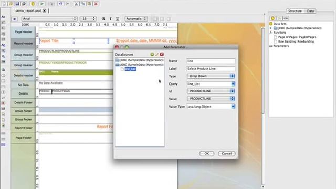Select the ellipse shape tool in palette
The height and width of the screenshot is (189, 336).
(3, 76)
